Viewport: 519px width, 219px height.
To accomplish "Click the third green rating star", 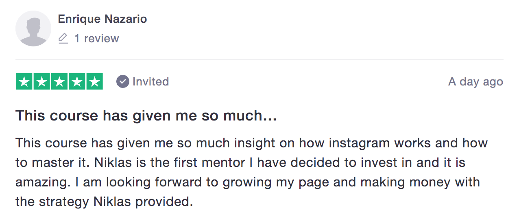I will 59,82.
